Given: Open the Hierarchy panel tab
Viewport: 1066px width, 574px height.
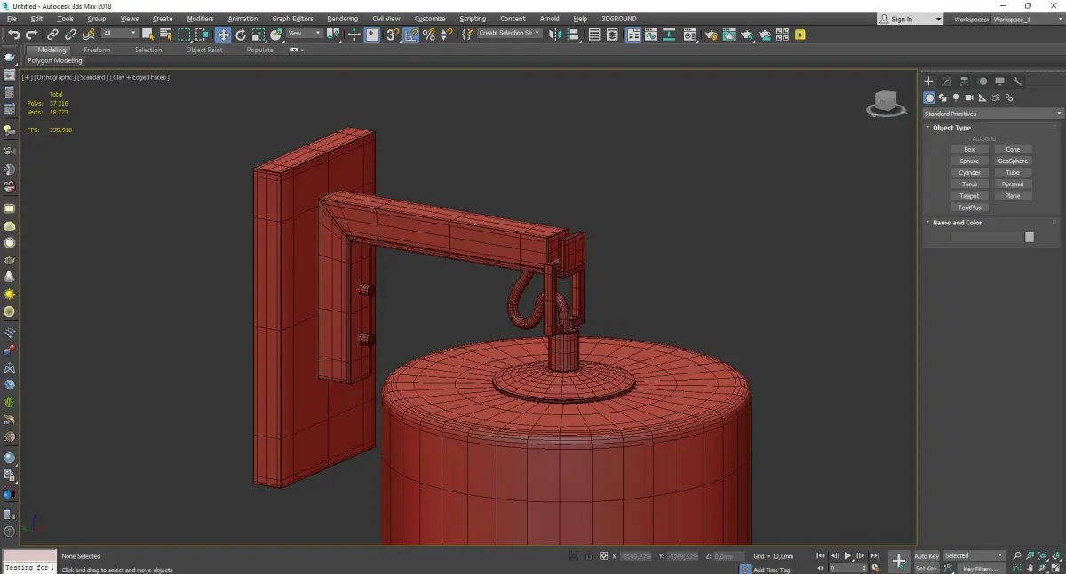Looking at the screenshot, I should pyautogui.click(x=964, y=81).
